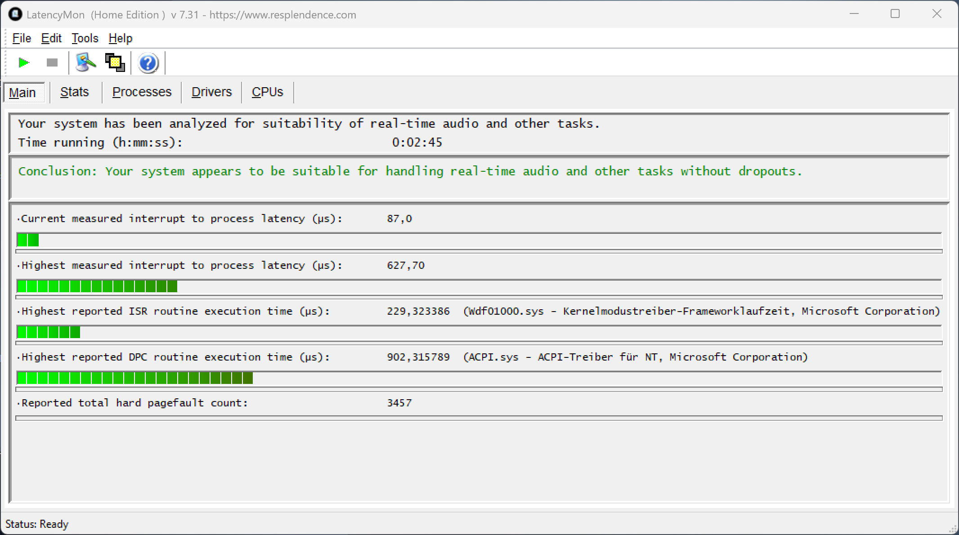Viewport: 959px width, 535px height.
Task: Switch to the CPUs tab
Action: point(267,92)
